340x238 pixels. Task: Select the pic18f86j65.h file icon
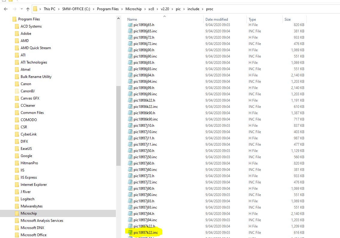coord(130,25)
